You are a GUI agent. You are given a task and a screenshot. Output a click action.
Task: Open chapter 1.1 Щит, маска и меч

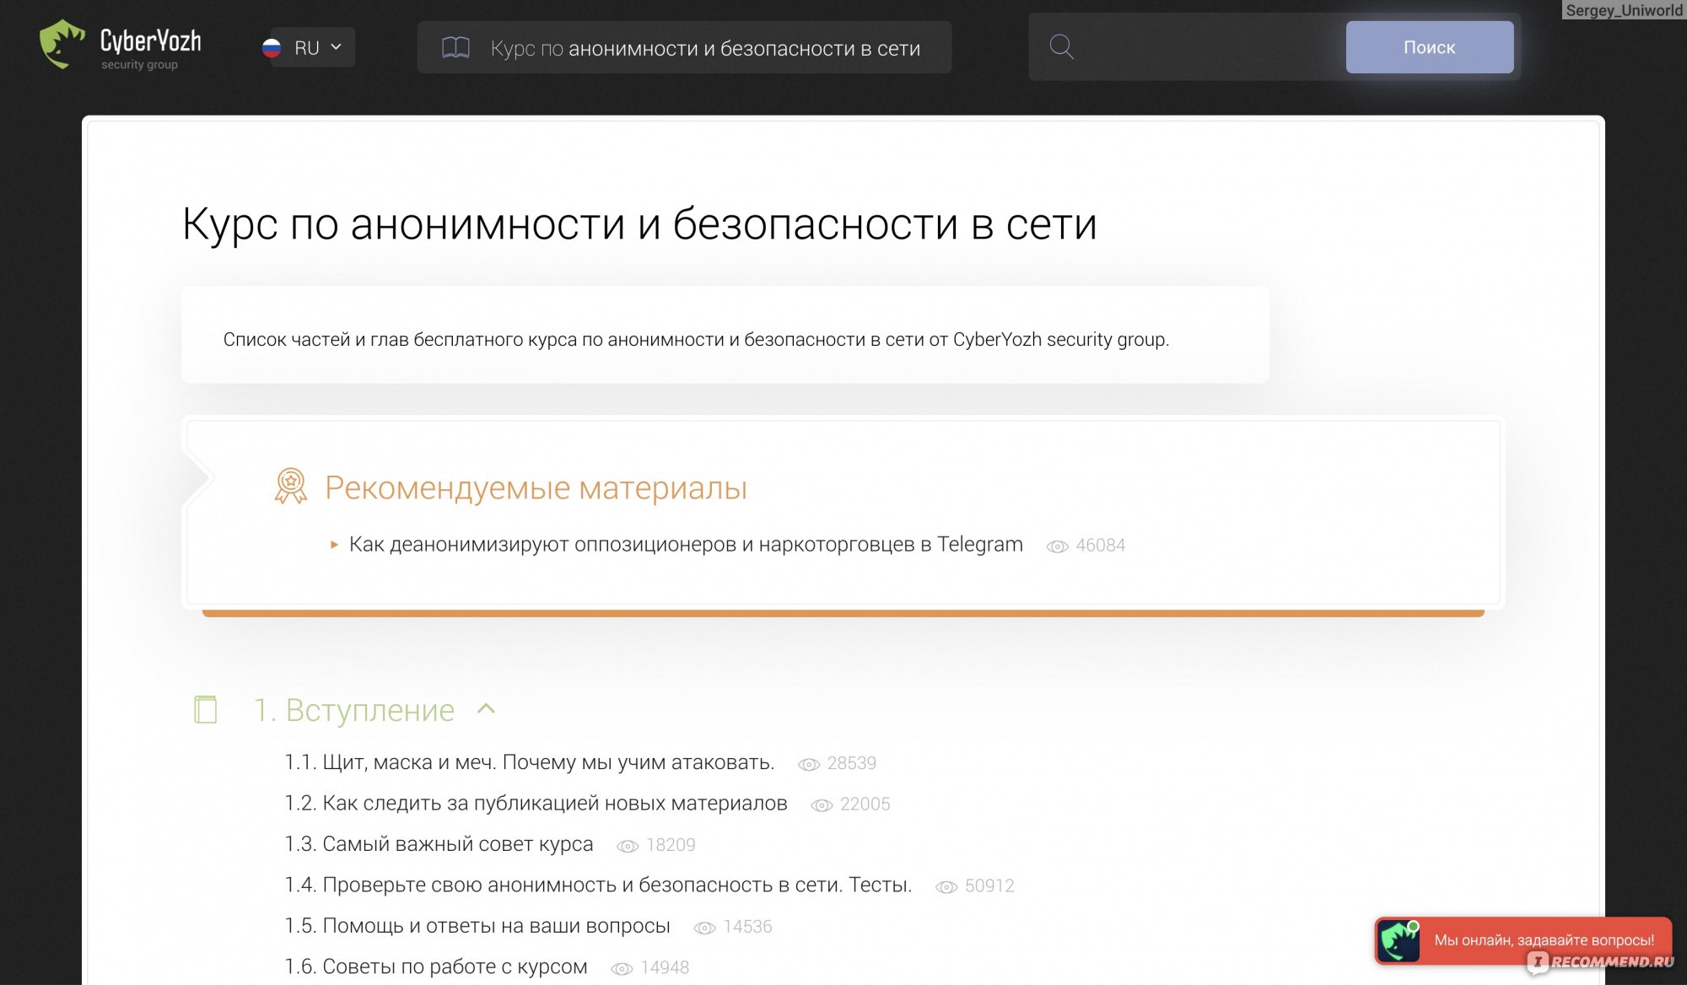pos(530,762)
